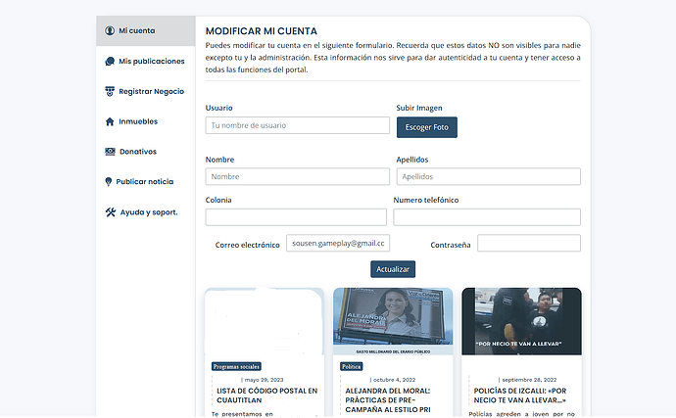The image size is (676, 418).
Task: Click the tools icon for Ayuda y soporte
Action: click(110, 212)
